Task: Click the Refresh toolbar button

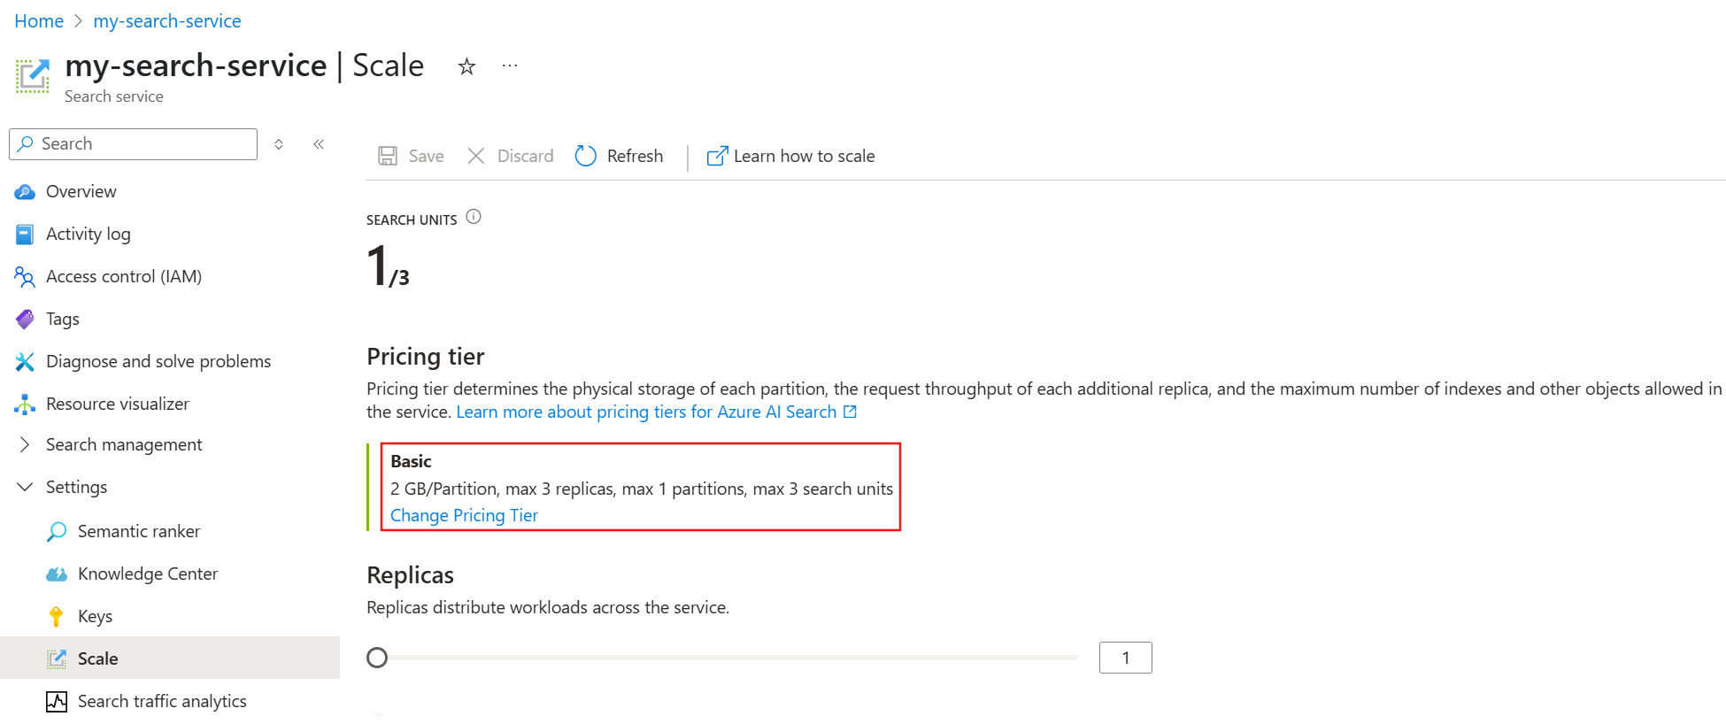Action: [619, 156]
